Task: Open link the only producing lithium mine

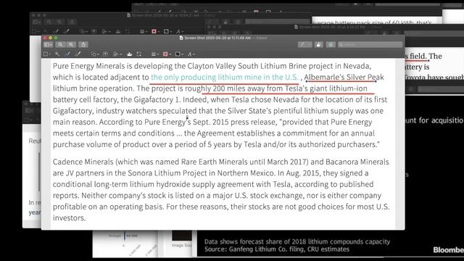Action: click(225, 78)
